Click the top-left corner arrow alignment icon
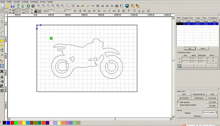Image resolution: width=220 pixels, height=126 pixels. click(129, 11)
